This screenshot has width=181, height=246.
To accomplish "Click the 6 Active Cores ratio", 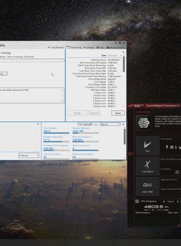I will (x=111, y=106).
